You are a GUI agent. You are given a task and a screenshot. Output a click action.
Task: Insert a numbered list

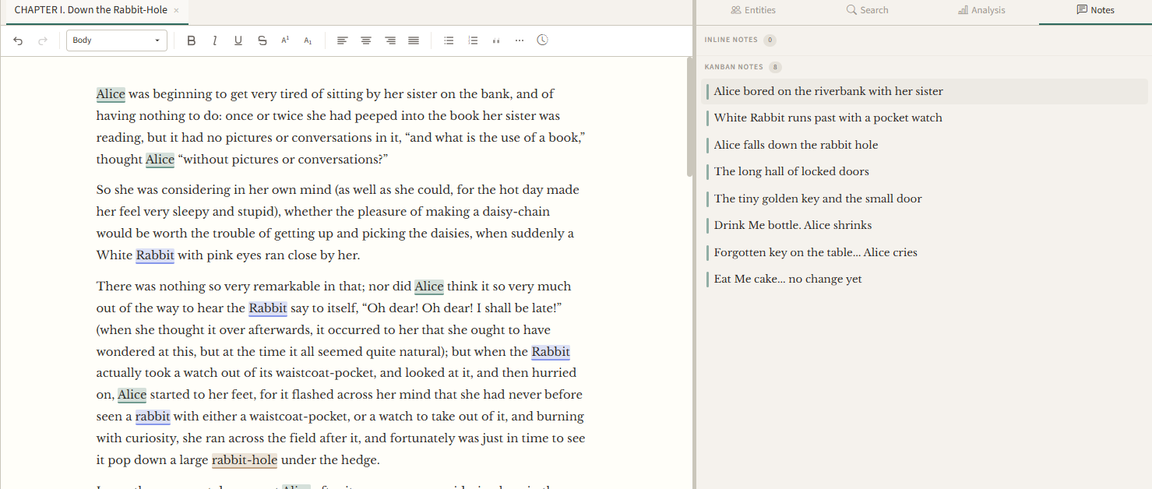[473, 40]
